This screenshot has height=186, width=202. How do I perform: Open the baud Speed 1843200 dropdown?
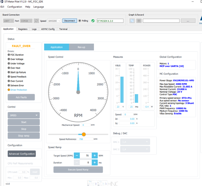(54, 21)
